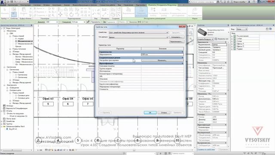Expand the Виды (Категории) root node
The width and height of the screenshot is (275, 155).
[2, 28]
